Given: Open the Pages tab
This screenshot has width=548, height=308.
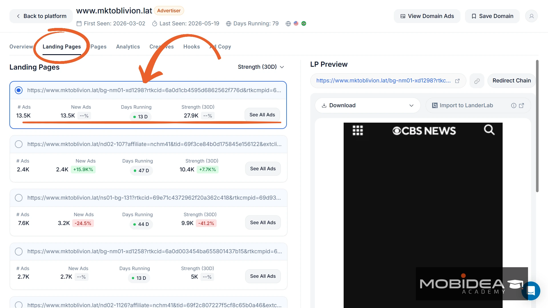Looking at the screenshot, I should [x=98, y=47].
